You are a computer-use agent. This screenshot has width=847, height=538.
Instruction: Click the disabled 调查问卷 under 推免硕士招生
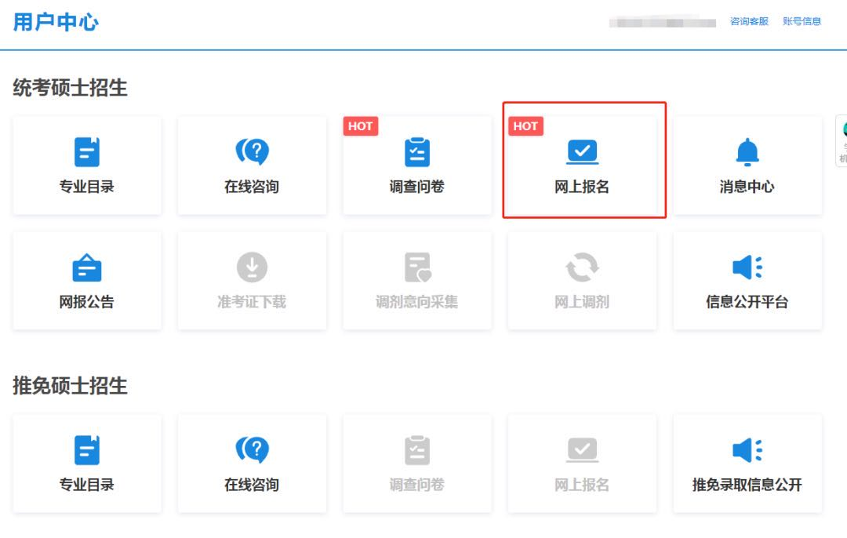[416, 463]
